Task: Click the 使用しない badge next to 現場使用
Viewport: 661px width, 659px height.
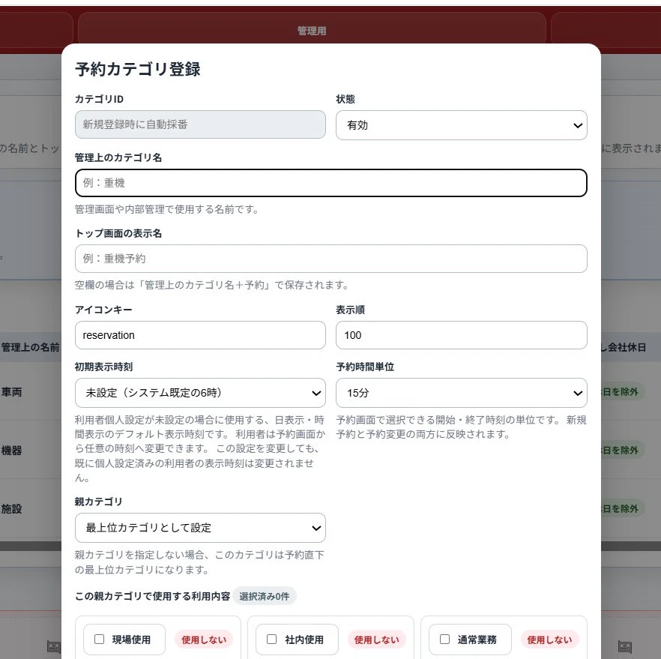Action: (x=204, y=640)
